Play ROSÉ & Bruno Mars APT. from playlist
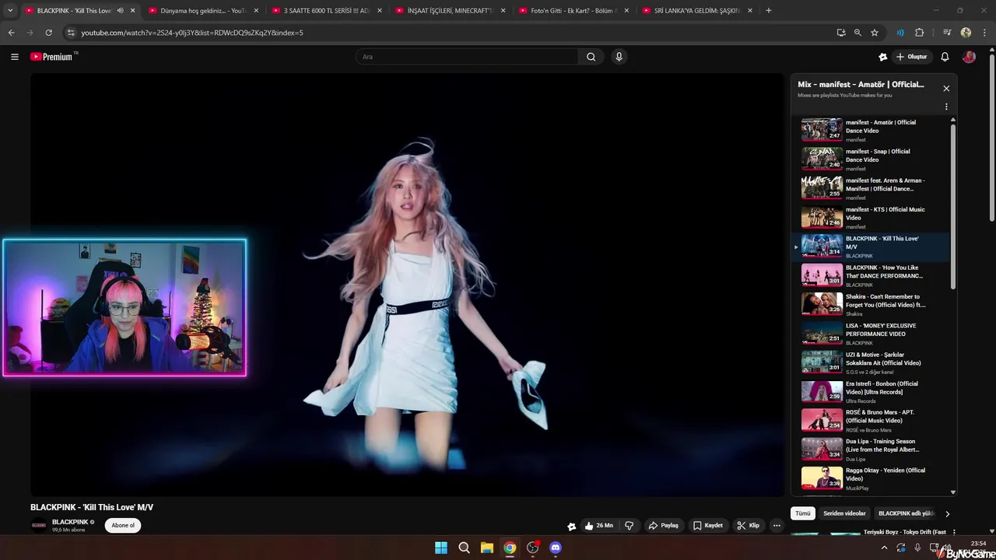The width and height of the screenshot is (996, 560). (871, 421)
